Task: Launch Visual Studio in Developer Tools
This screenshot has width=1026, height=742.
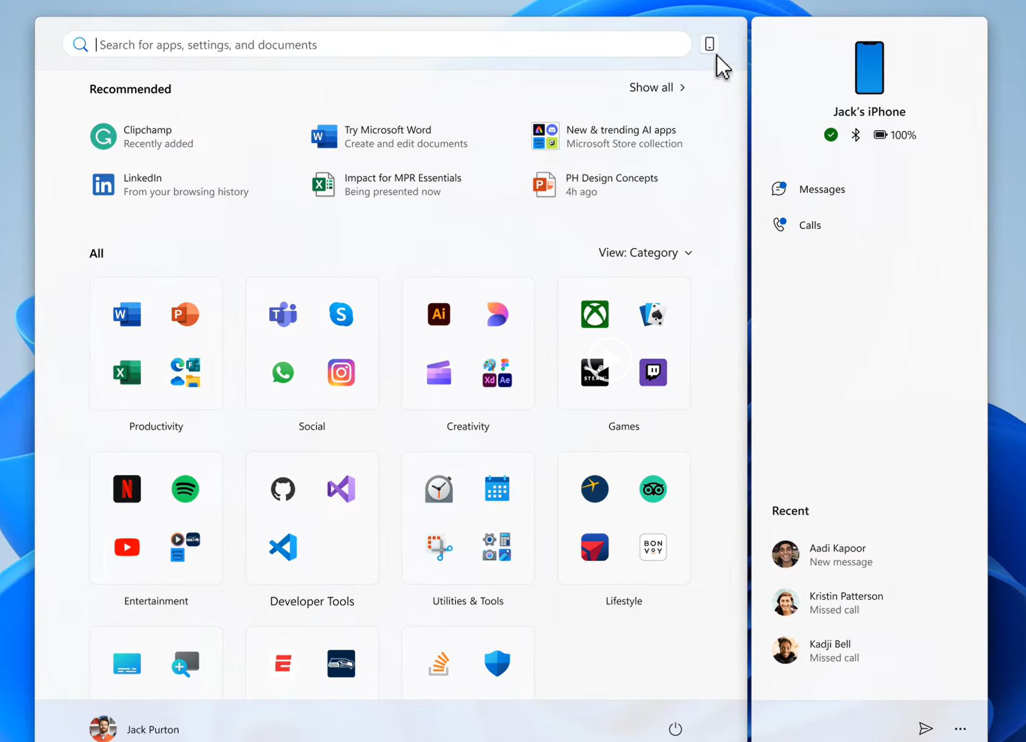Action: coord(341,488)
